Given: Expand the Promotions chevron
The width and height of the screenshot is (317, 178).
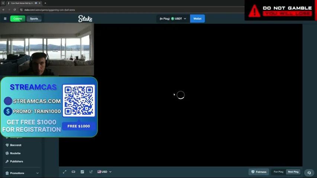Looking at the screenshot, I should point(38,173).
